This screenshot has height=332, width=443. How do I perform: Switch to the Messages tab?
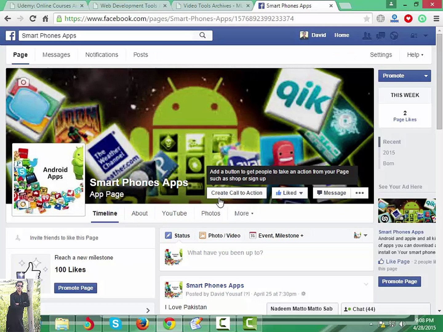(56, 55)
